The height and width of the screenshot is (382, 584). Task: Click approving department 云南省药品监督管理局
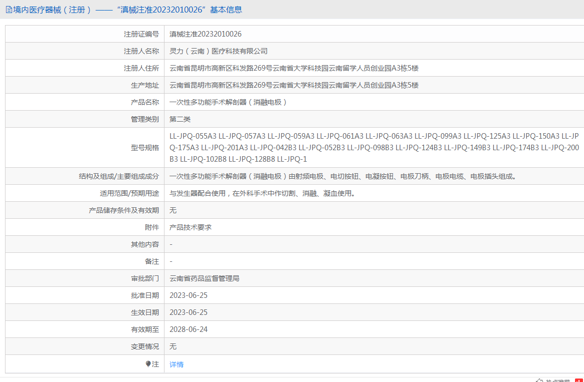click(204, 279)
